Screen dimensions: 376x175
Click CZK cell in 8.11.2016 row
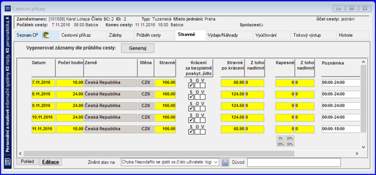pos(146,94)
